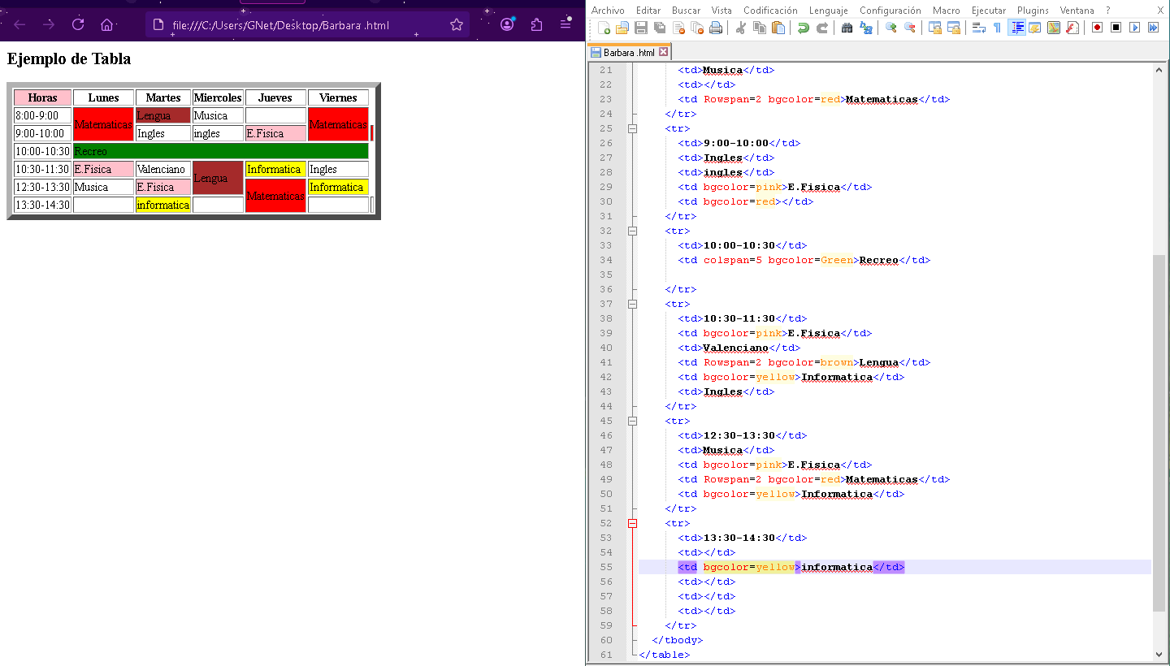Start macro recording with red dot icon
Screen dimensions: 1170x666
pos(1097,28)
